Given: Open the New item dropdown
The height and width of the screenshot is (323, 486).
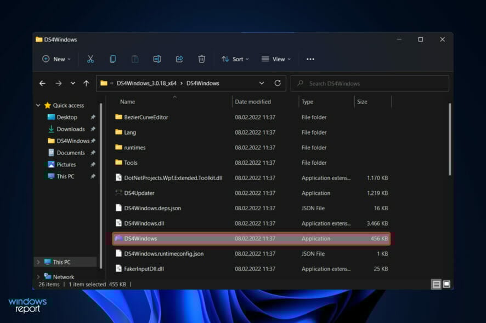Looking at the screenshot, I should [56, 59].
